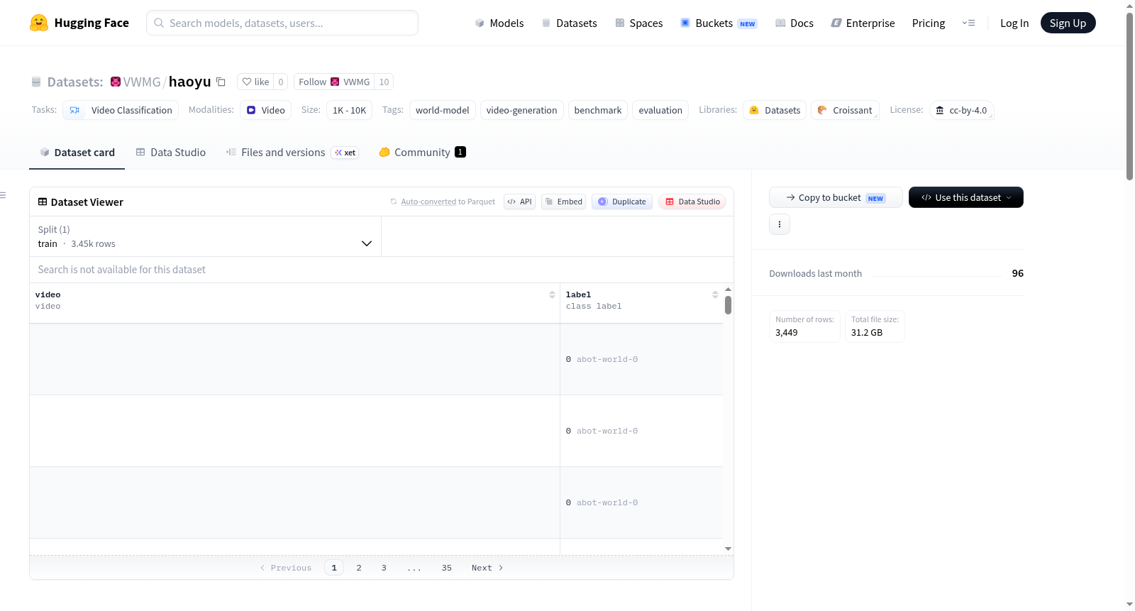
Task: Open the Docs link
Action: point(794,23)
